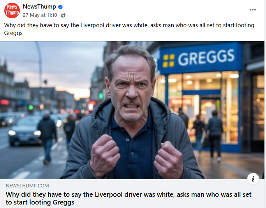Open the bold article headline below the image
Image resolution: width=266 pixels, height=208 pixels.
click(129, 198)
